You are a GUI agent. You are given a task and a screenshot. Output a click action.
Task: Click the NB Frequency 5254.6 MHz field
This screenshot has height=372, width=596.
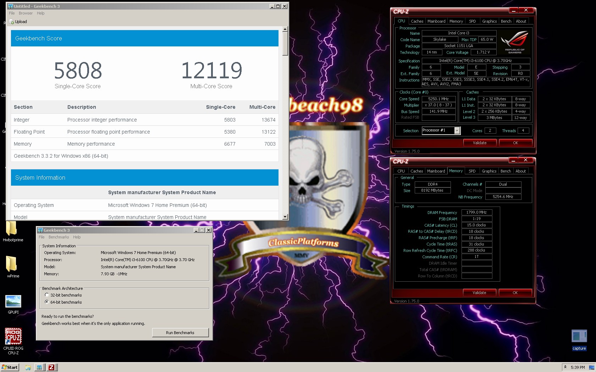pyautogui.click(x=503, y=197)
